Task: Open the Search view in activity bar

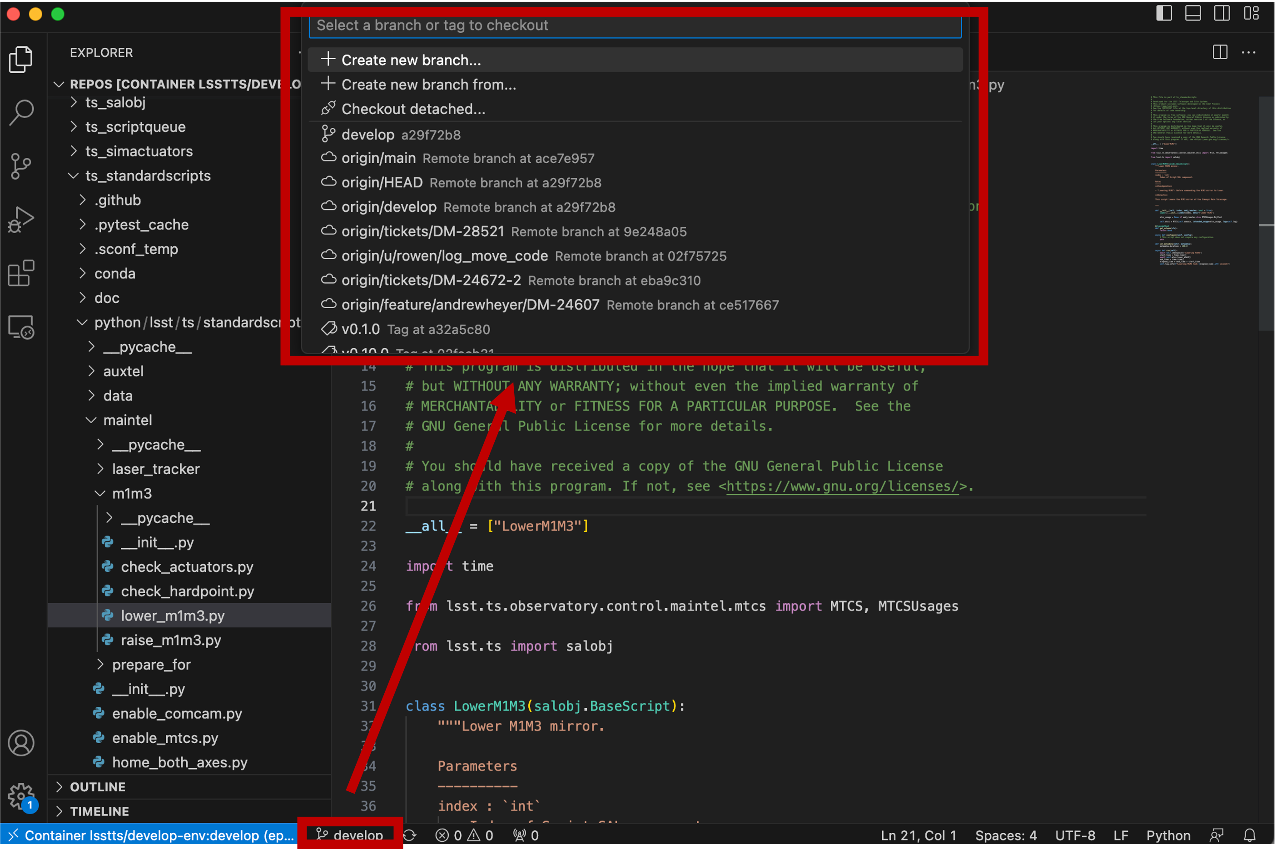Action: point(21,112)
